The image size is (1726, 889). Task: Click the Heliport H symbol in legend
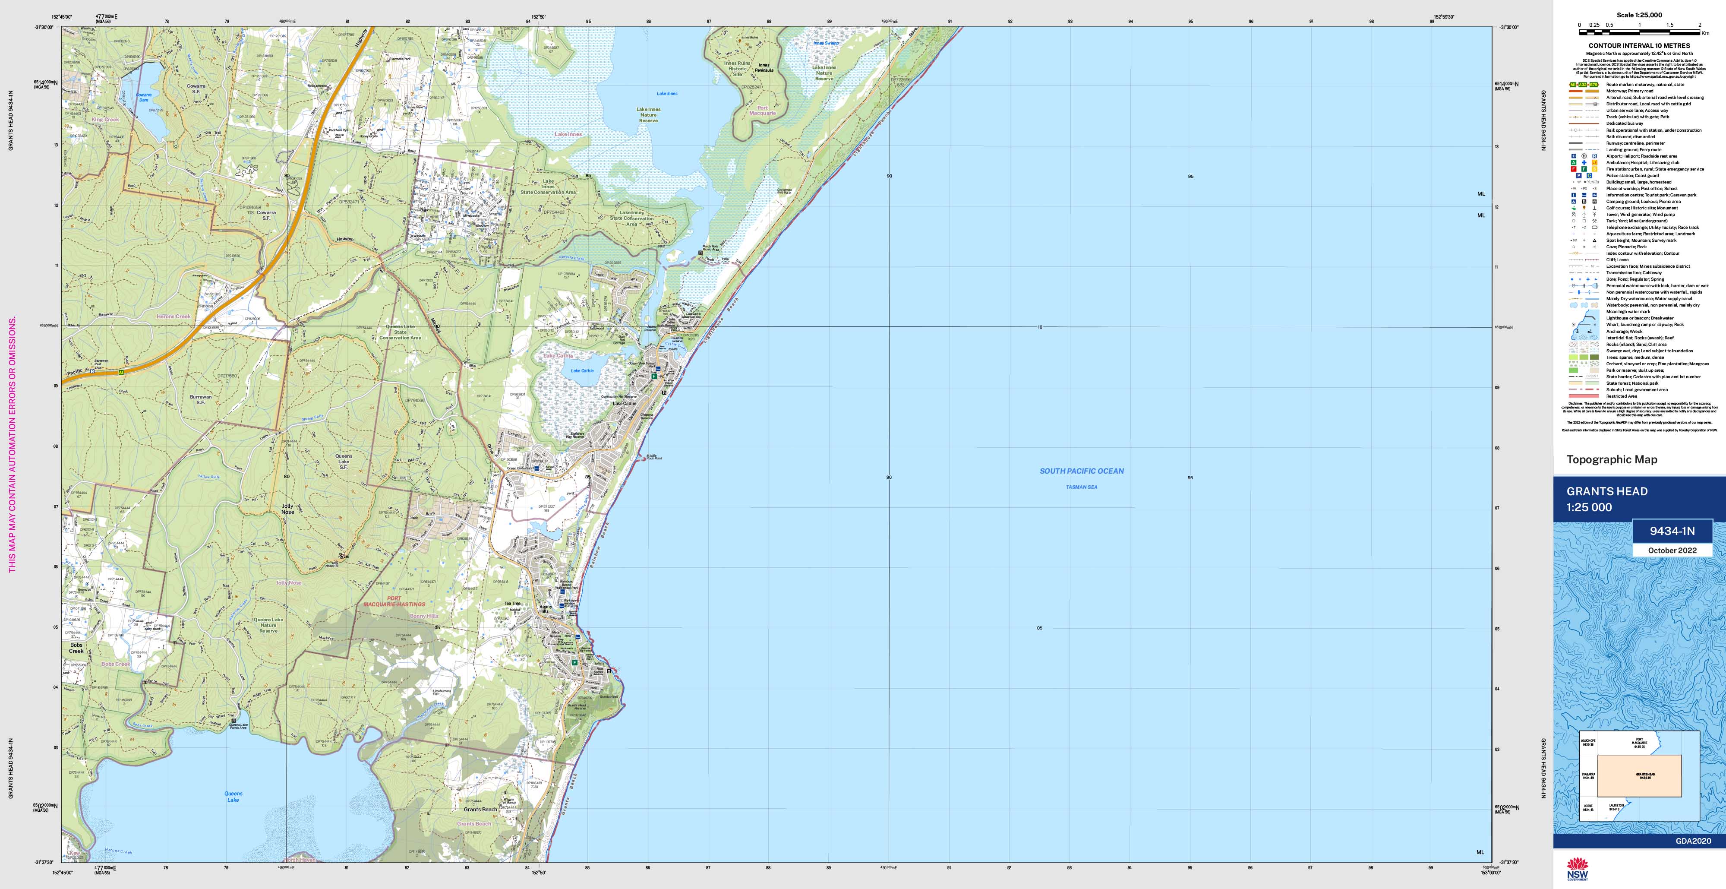tap(1584, 156)
